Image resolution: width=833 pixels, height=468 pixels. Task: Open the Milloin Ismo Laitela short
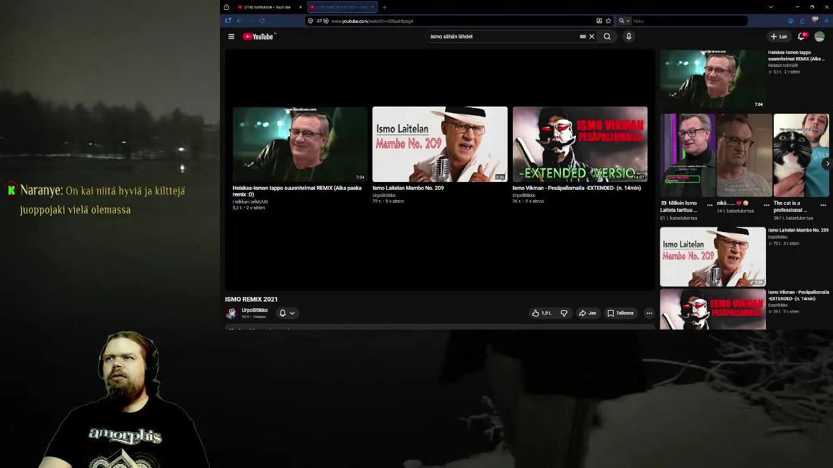(x=688, y=155)
